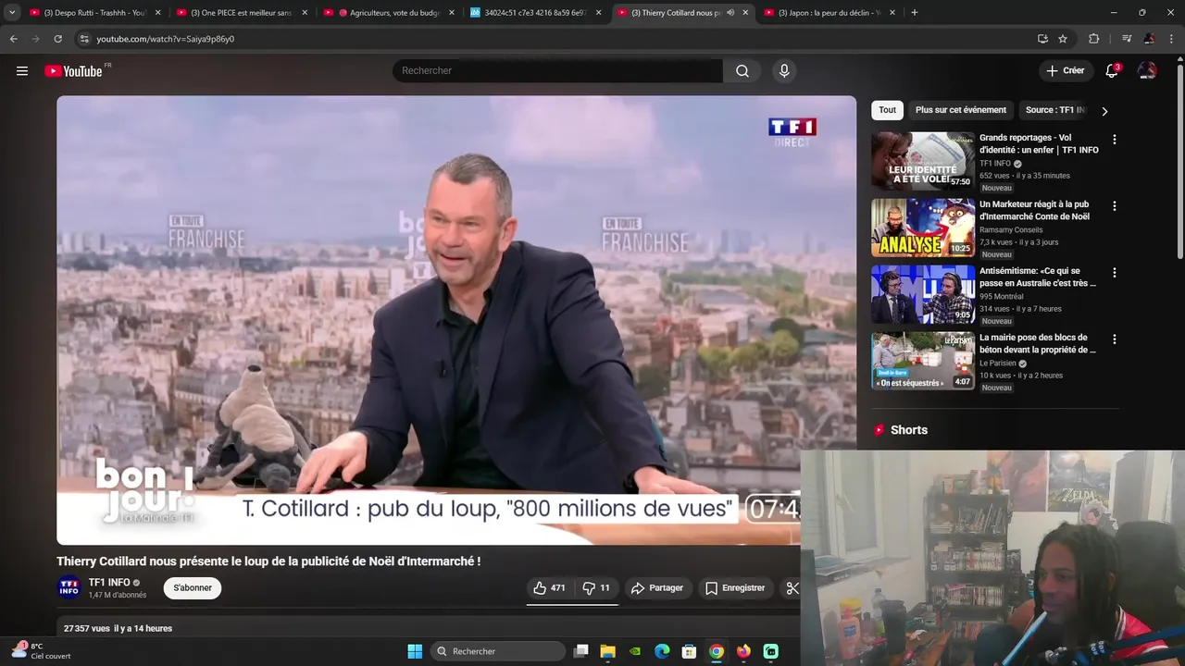Open the Chrome profile avatar
This screenshot has width=1185, height=666.
1149,39
